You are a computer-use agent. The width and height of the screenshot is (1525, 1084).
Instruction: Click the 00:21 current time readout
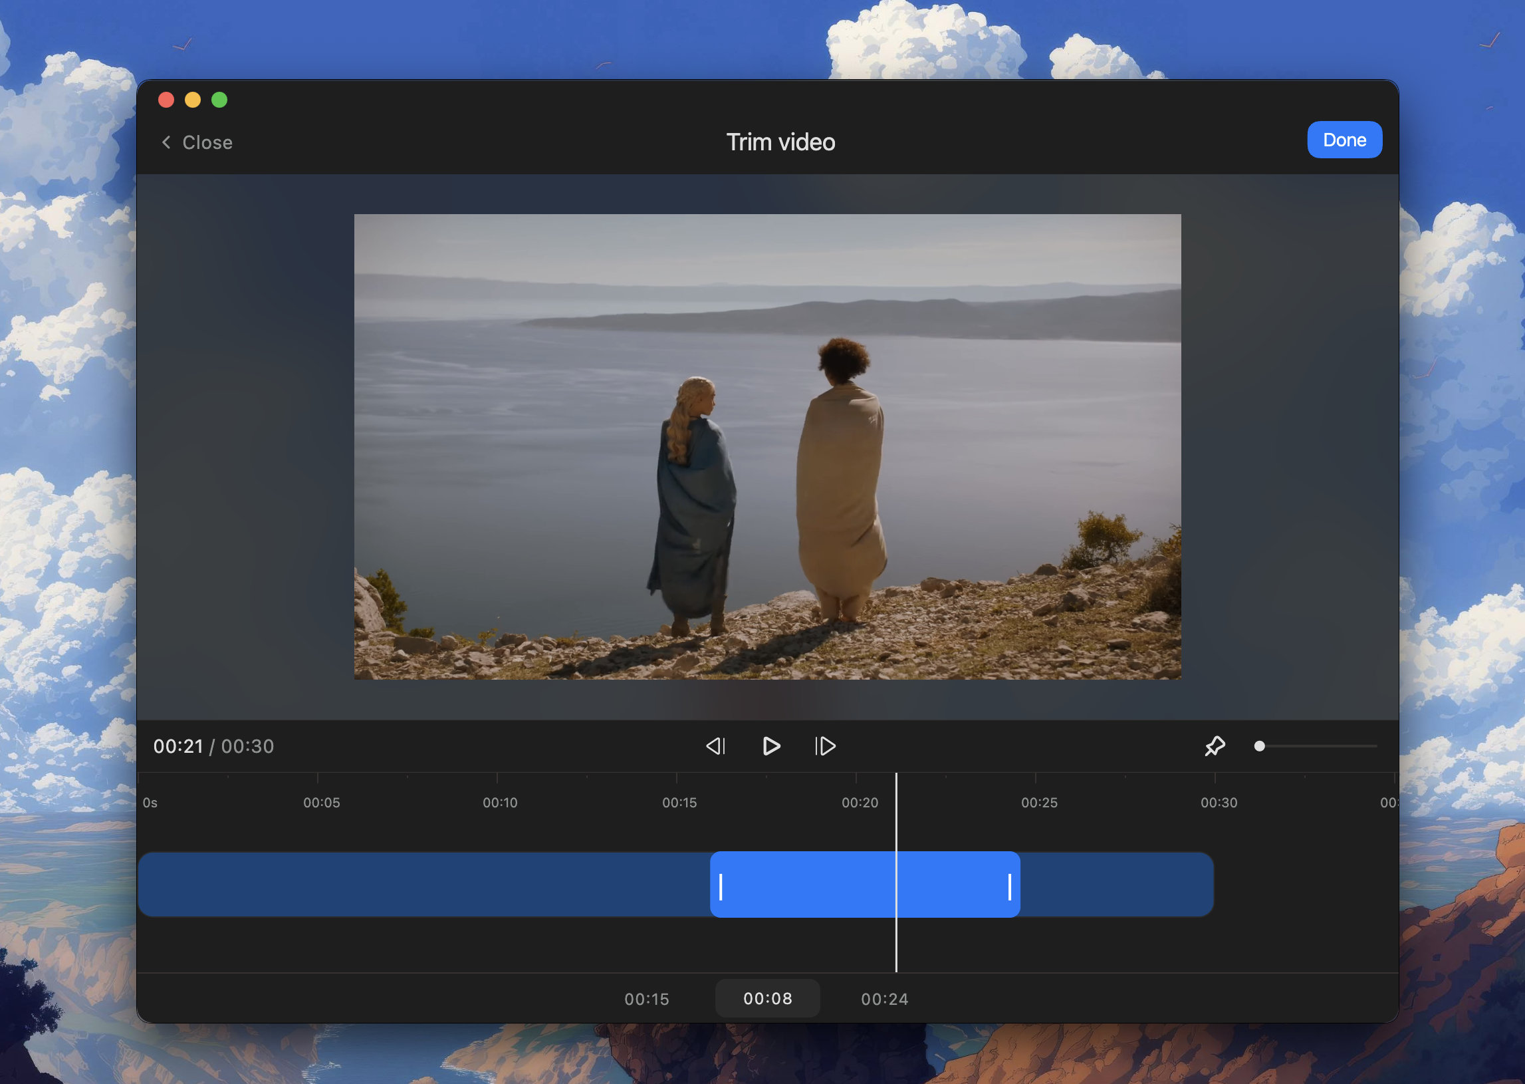click(x=178, y=745)
